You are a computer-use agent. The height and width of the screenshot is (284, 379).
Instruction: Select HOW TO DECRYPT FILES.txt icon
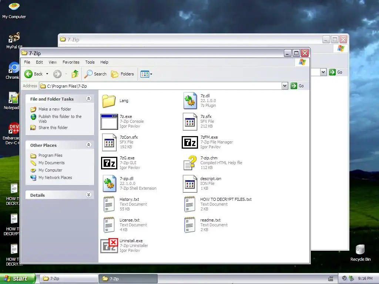[190, 204]
